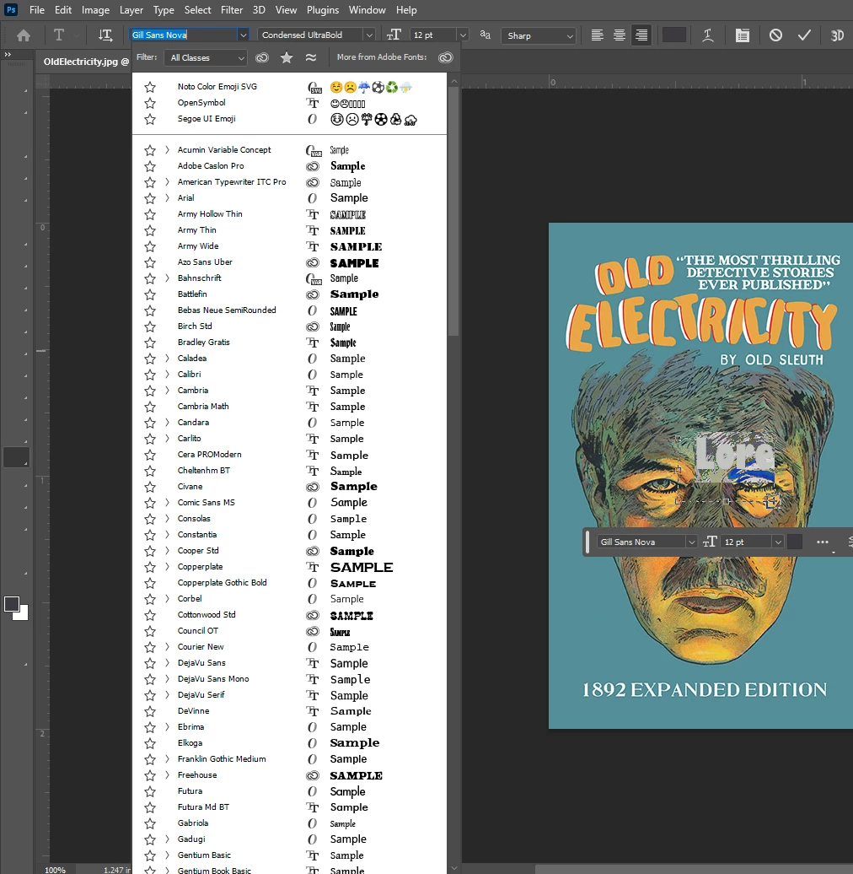The height and width of the screenshot is (874, 853).
Task: Cancel current text edits
Action: [x=775, y=35]
